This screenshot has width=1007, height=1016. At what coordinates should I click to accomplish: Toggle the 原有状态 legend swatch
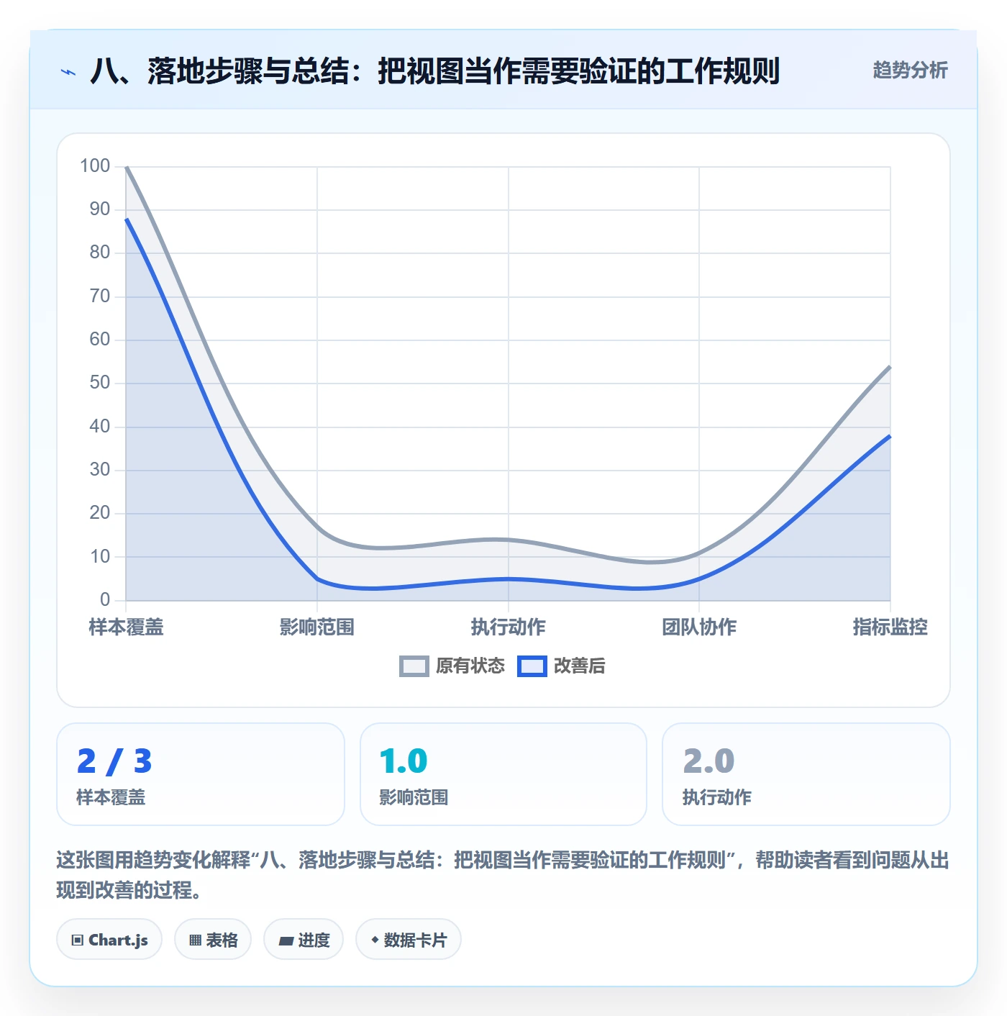(414, 666)
